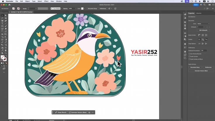Image resolution: width=215 pixels, height=121 pixels.
Task: Open the Window menu
Action: (x=59, y=1)
